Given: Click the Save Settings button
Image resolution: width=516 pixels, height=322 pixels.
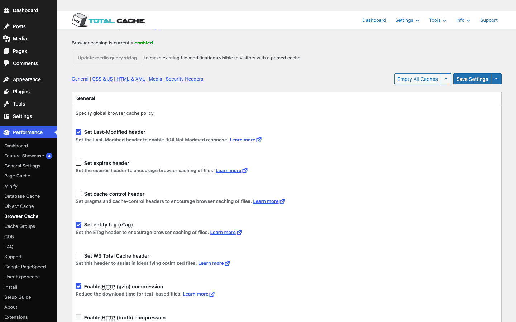Looking at the screenshot, I should (472, 79).
